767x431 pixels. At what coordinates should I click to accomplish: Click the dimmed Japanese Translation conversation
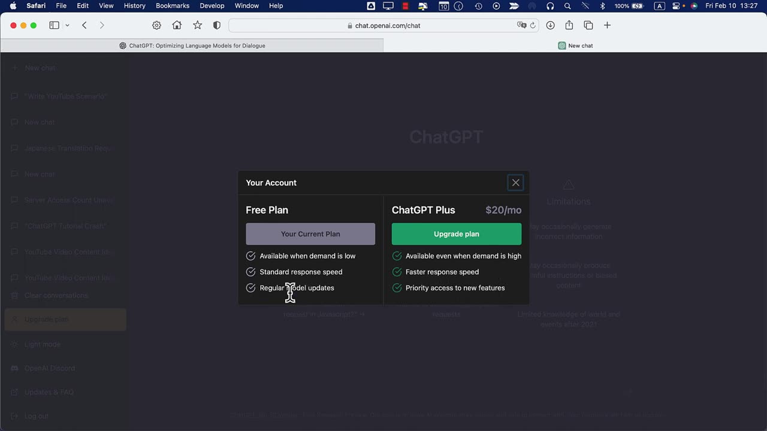(65, 148)
